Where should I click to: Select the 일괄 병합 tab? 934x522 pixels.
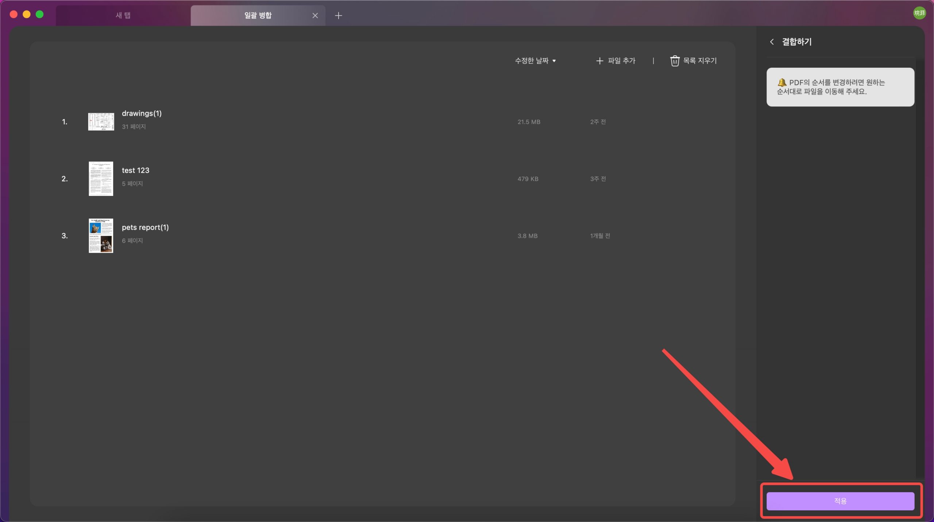pyautogui.click(x=258, y=15)
